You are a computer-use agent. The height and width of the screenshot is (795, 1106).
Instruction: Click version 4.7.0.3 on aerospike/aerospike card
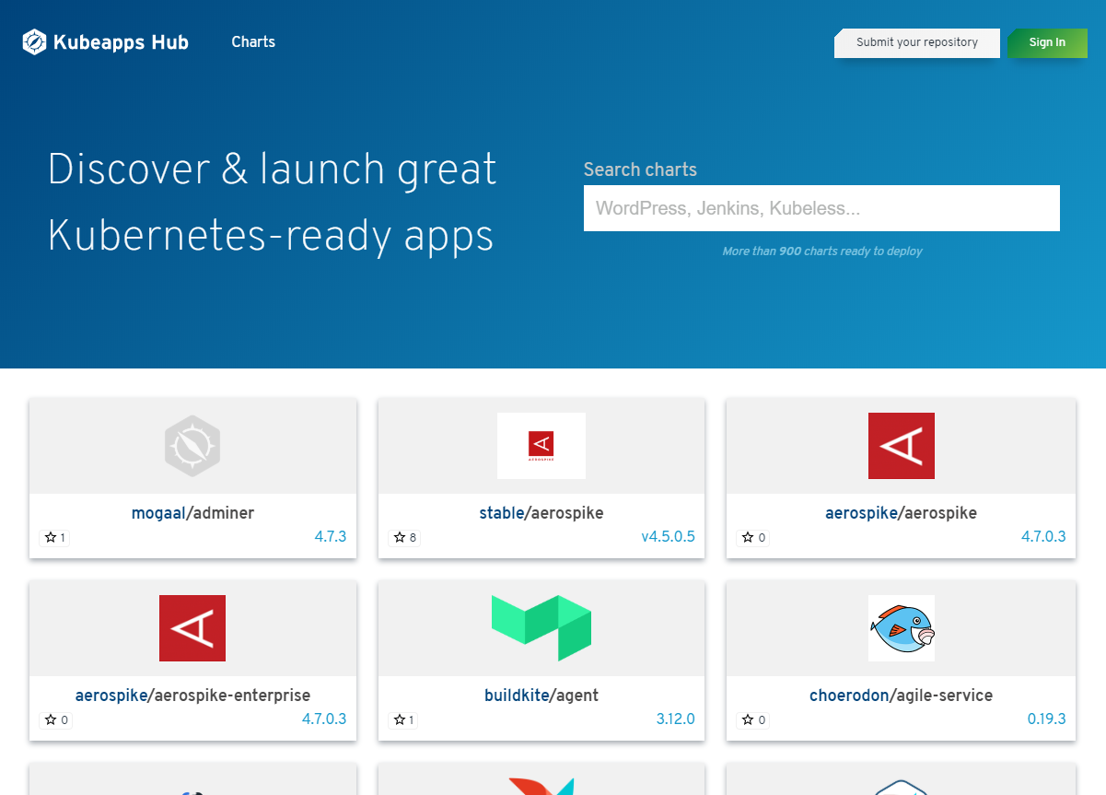[1043, 536]
